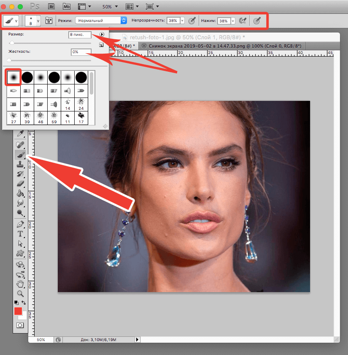The image size is (348, 355).
Task: Open Mini Bridge with the Mb icon
Action: click(66, 6)
